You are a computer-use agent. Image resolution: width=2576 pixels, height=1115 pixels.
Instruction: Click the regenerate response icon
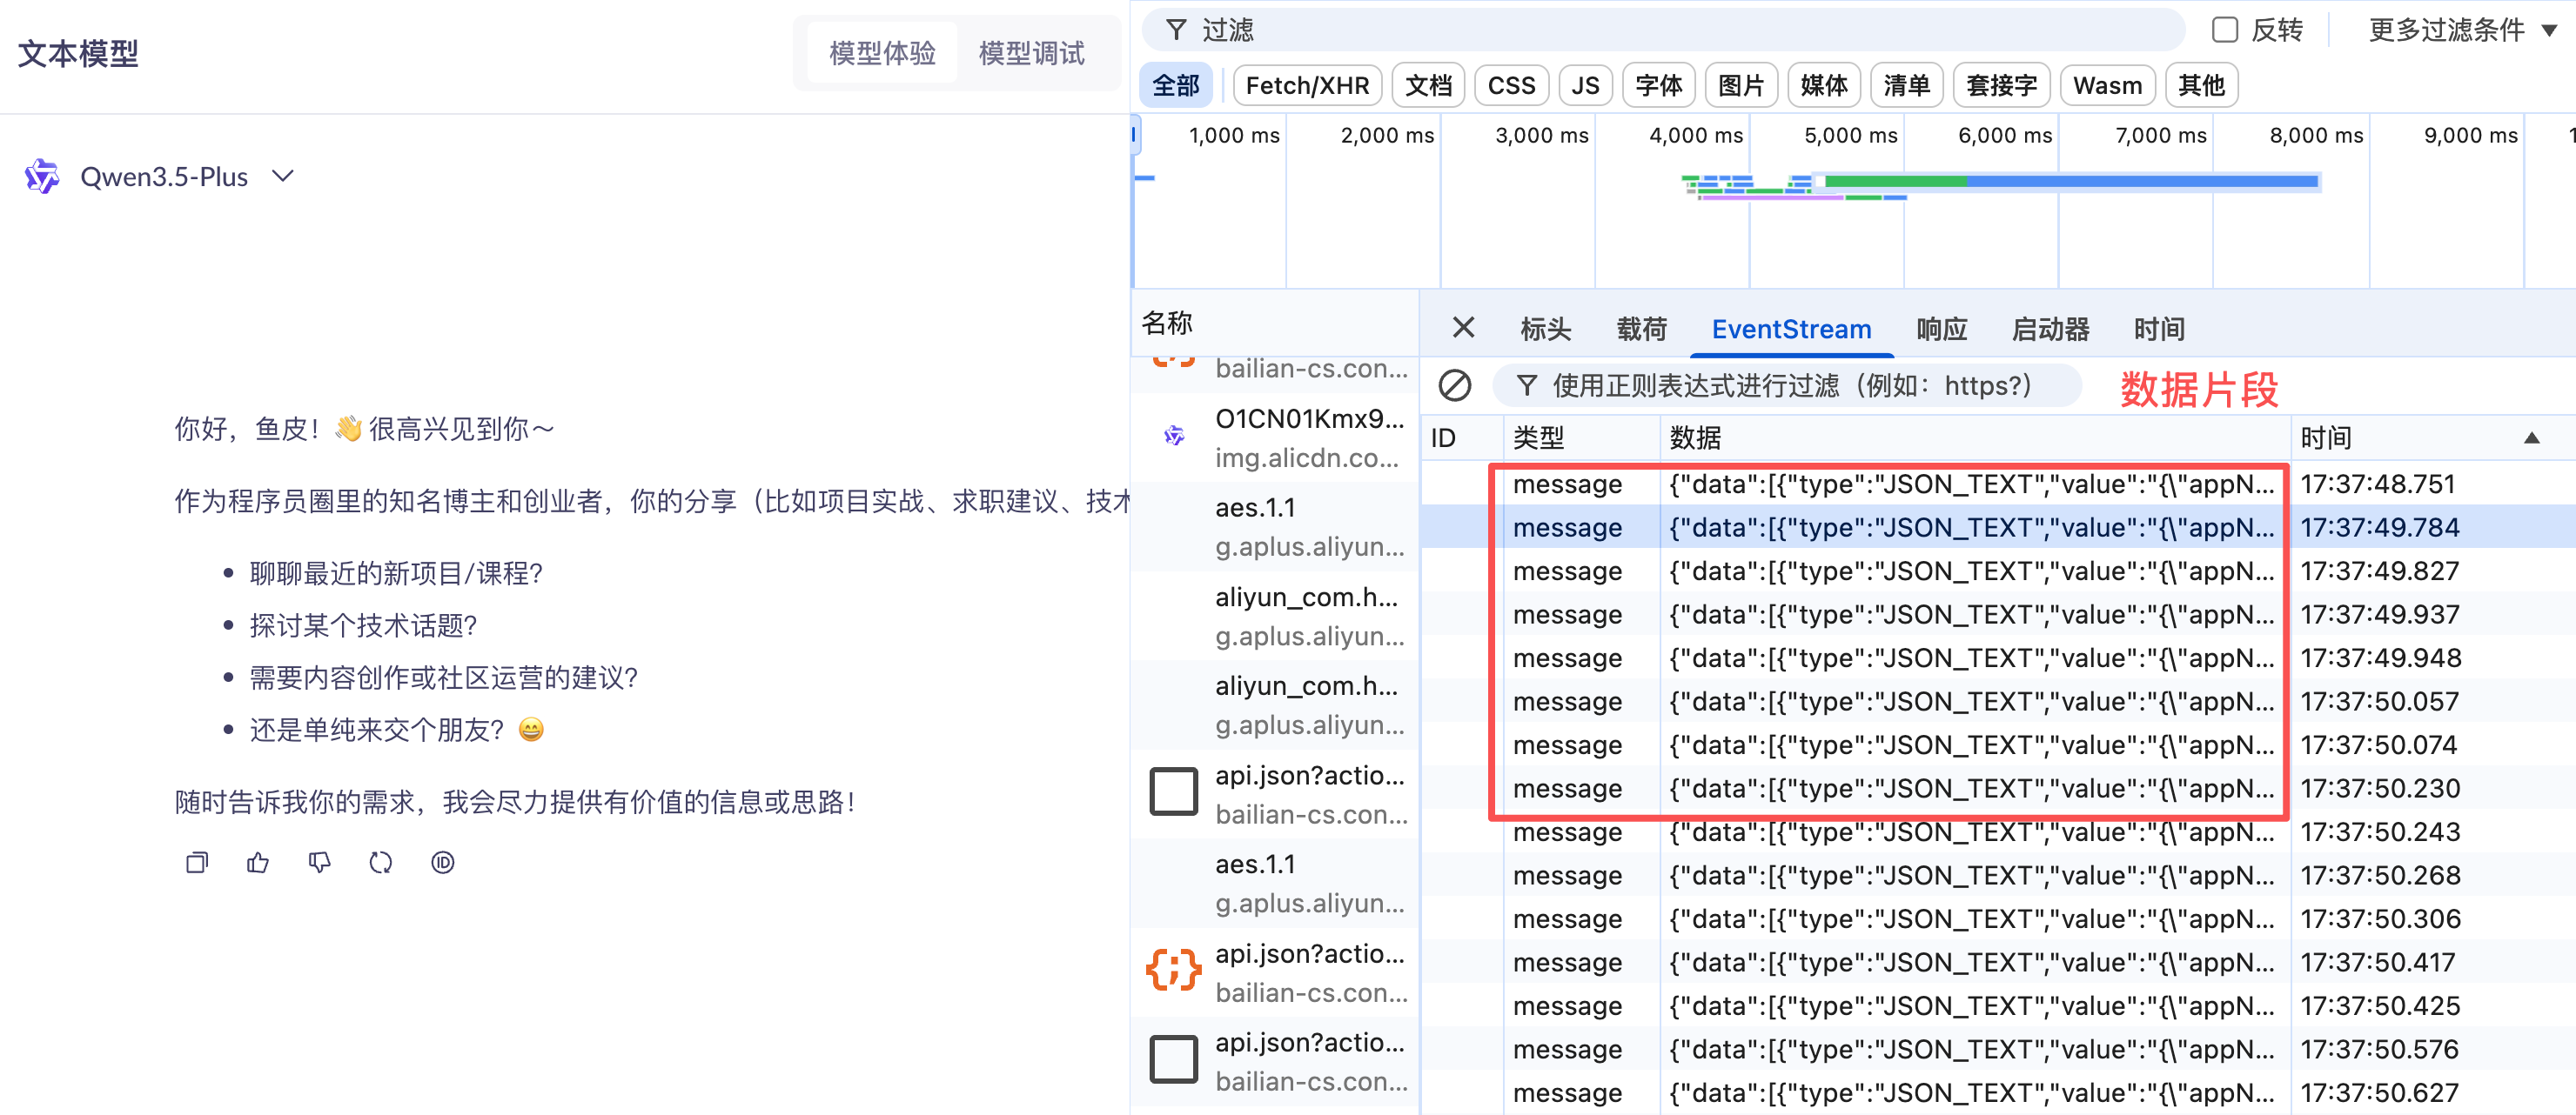coord(381,862)
